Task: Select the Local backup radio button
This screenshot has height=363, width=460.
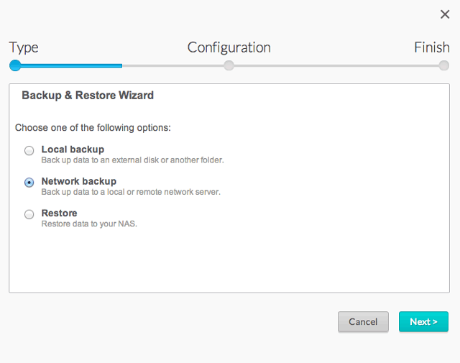Action: pos(29,150)
